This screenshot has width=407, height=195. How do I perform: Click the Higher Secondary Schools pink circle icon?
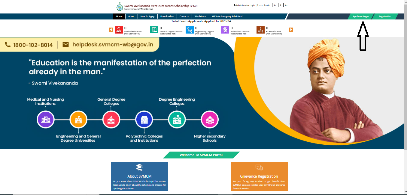(210, 120)
